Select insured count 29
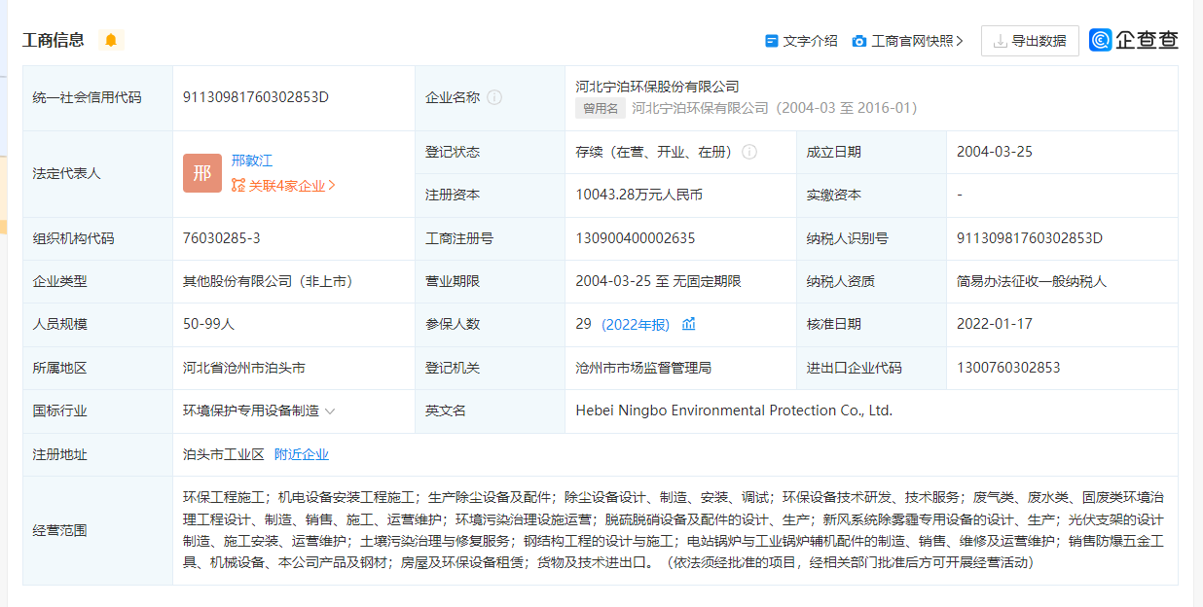The image size is (1203, 607). 583,324
